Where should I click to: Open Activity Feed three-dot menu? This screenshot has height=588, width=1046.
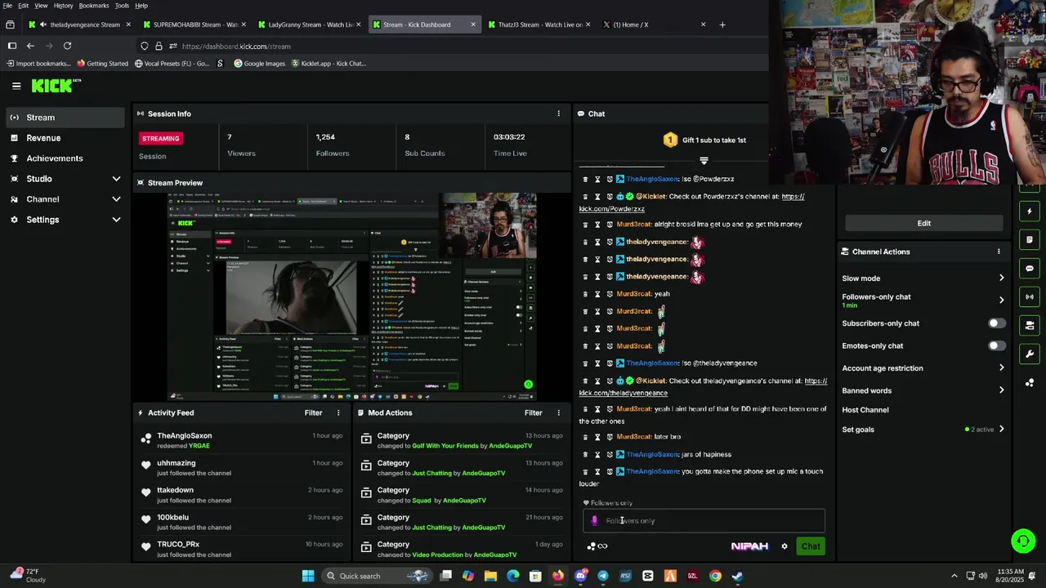click(x=338, y=412)
